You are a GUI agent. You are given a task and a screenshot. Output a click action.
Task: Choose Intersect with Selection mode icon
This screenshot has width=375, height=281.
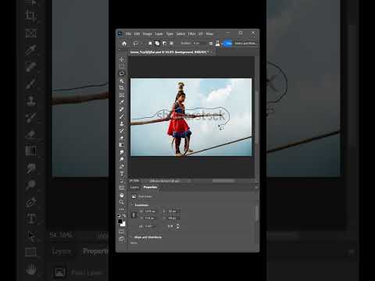172,44
